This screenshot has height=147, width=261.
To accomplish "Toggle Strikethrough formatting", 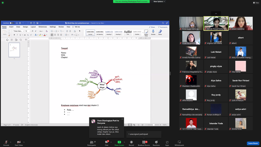I will pos(25,35).
